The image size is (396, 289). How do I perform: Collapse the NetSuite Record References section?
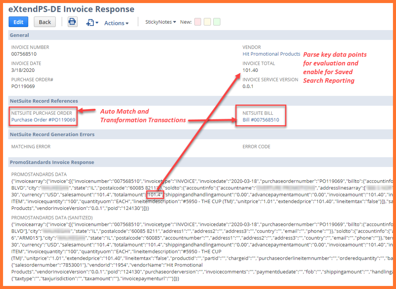click(201, 101)
